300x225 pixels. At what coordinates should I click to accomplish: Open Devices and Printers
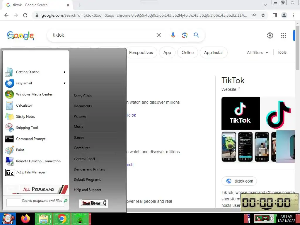(89, 169)
